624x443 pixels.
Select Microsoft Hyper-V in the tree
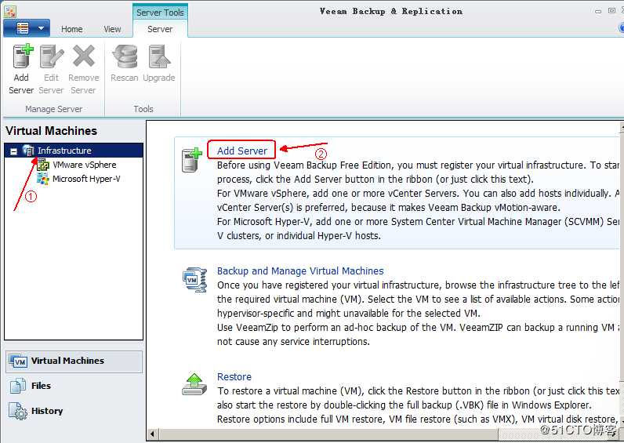(x=86, y=179)
